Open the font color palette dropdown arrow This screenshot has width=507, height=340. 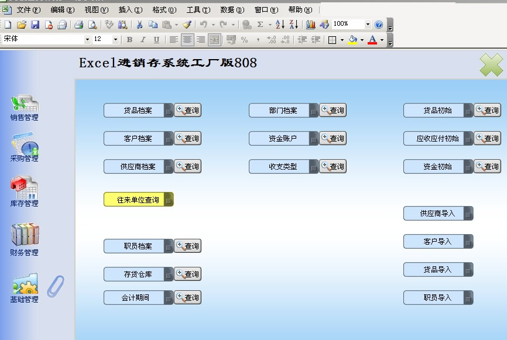click(x=382, y=40)
